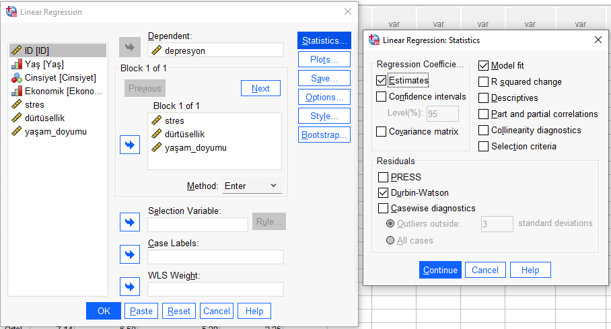Open the Plots options dialog
611x329 pixels.
[324, 59]
